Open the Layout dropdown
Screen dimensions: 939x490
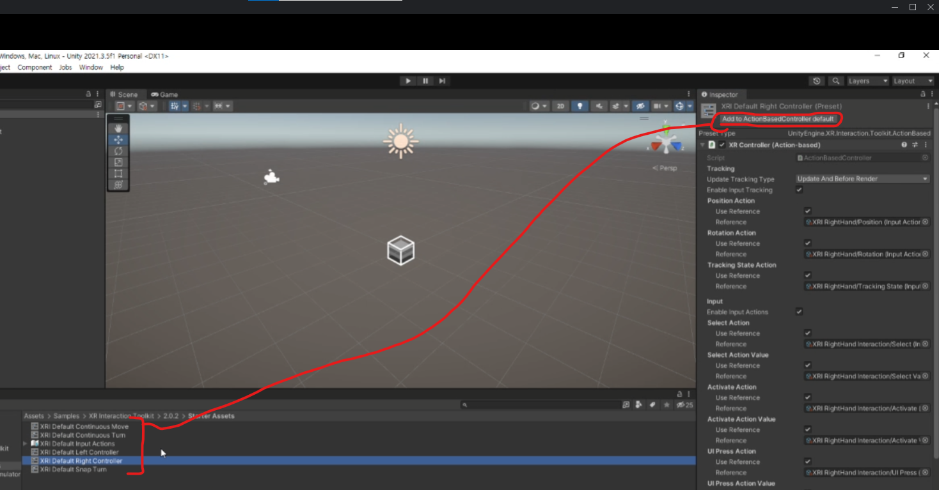coord(913,81)
